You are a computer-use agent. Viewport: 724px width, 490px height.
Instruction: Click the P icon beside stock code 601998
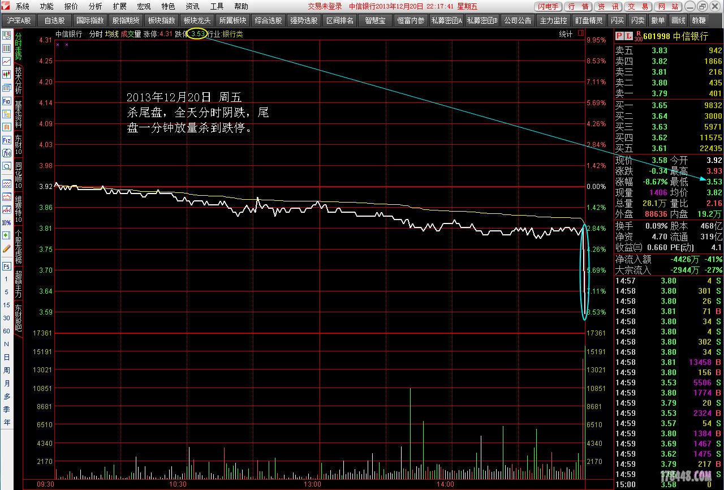[x=619, y=36]
